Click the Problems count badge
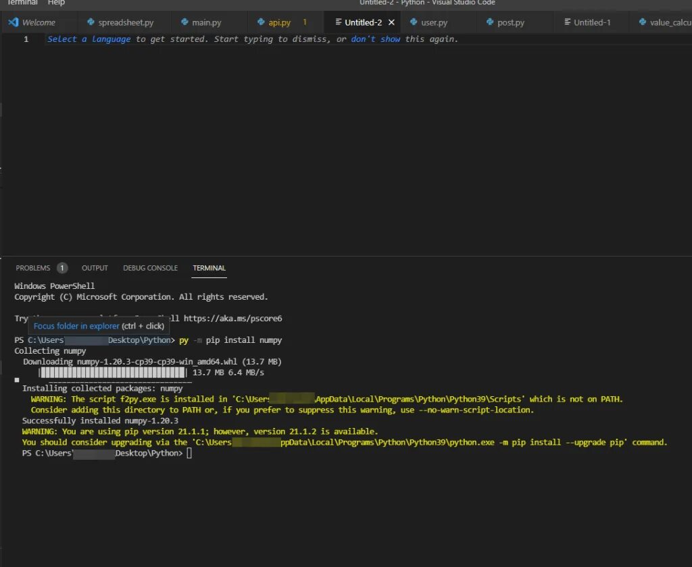The image size is (692, 567). (62, 267)
